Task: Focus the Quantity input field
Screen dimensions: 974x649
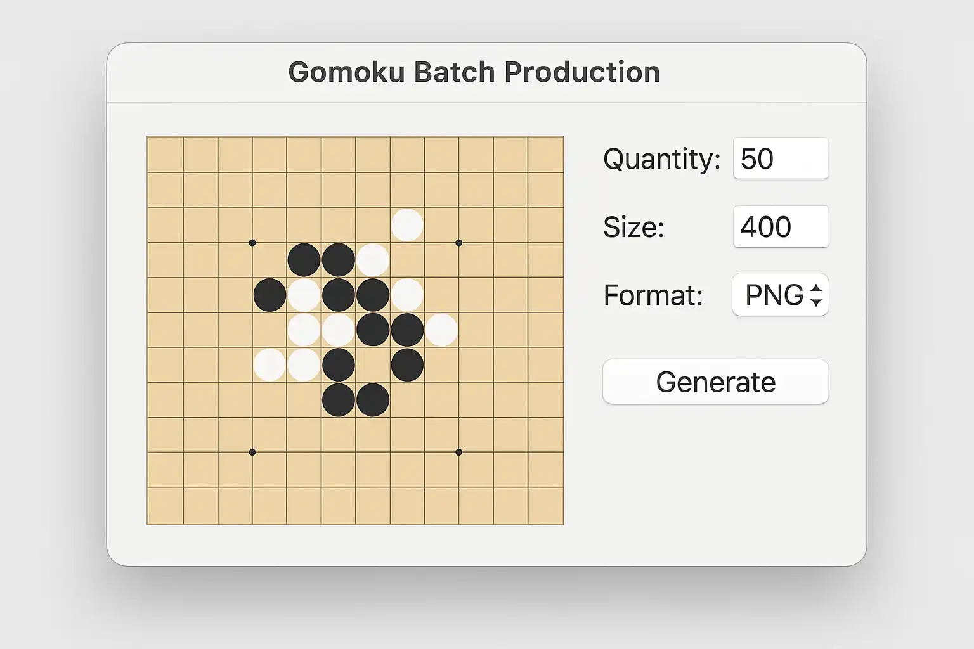Action: click(781, 158)
